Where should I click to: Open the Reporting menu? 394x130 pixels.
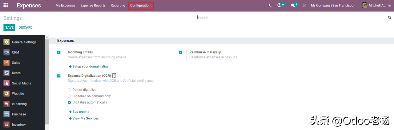click(118, 6)
